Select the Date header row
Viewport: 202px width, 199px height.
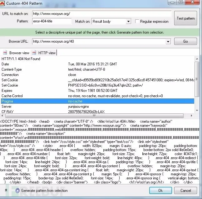97,64
